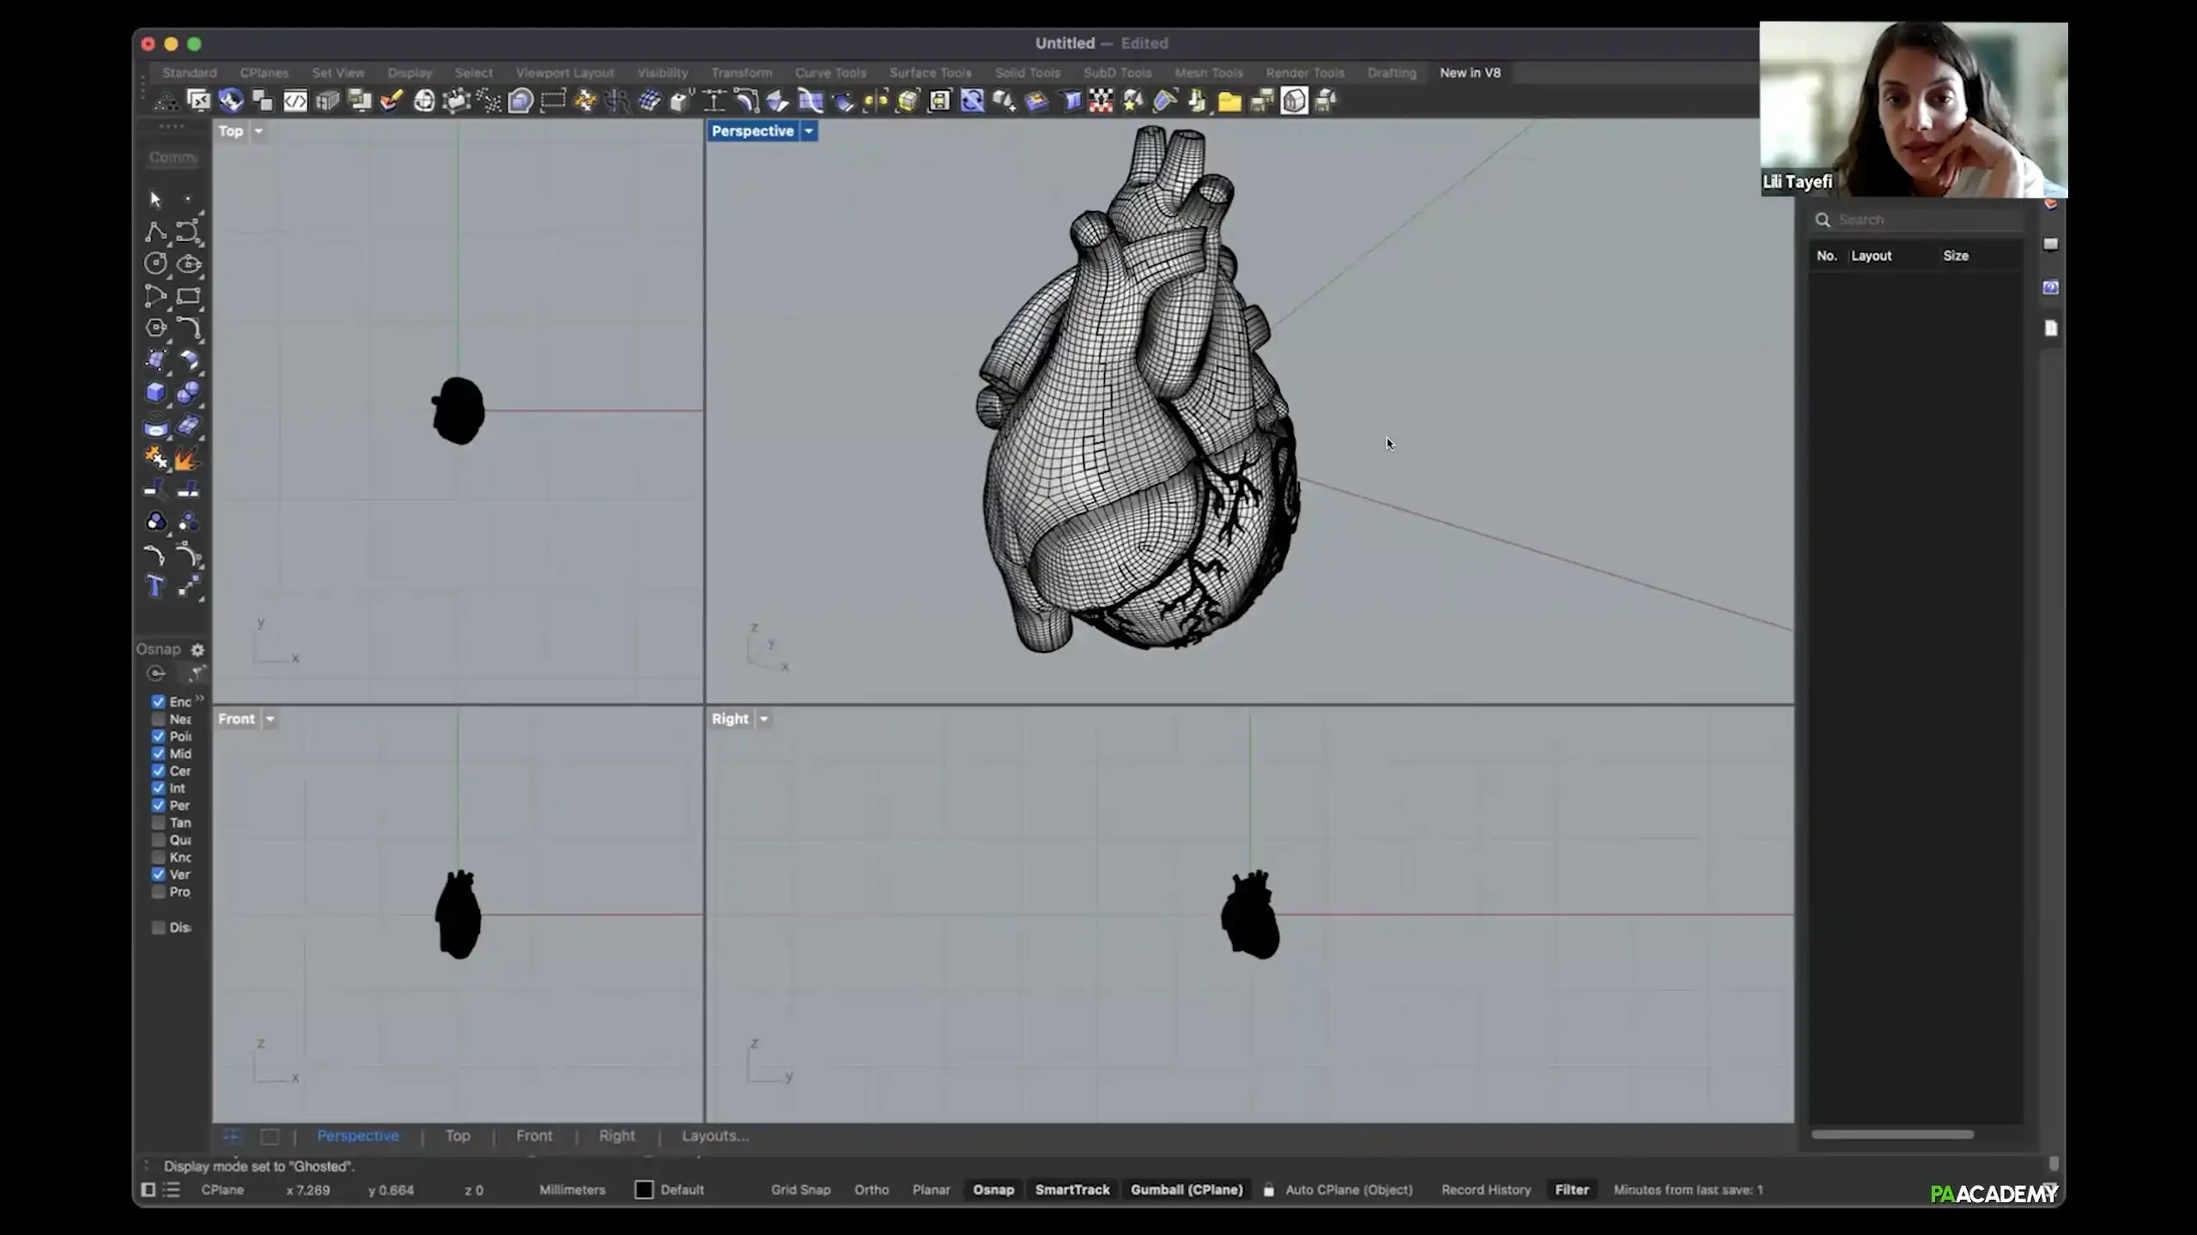This screenshot has width=2197, height=1235.
Task: Click the Explode tool icon
Action: [186, 459]
